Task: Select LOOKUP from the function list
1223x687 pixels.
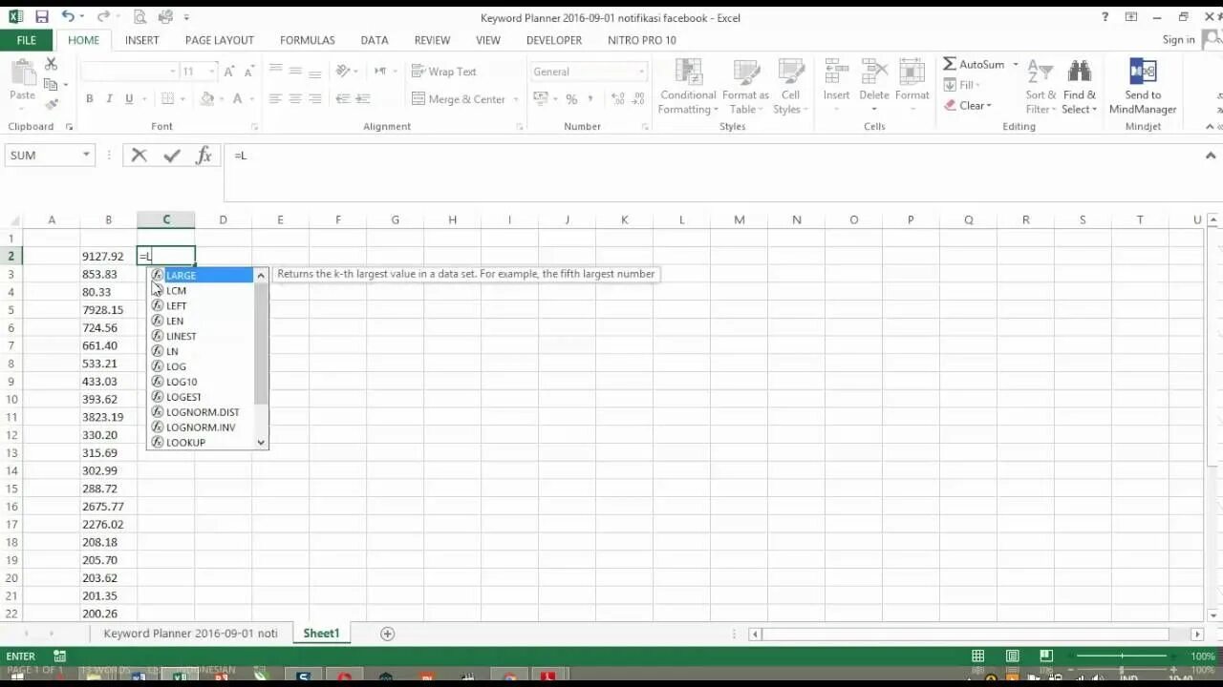Action: 201,443
